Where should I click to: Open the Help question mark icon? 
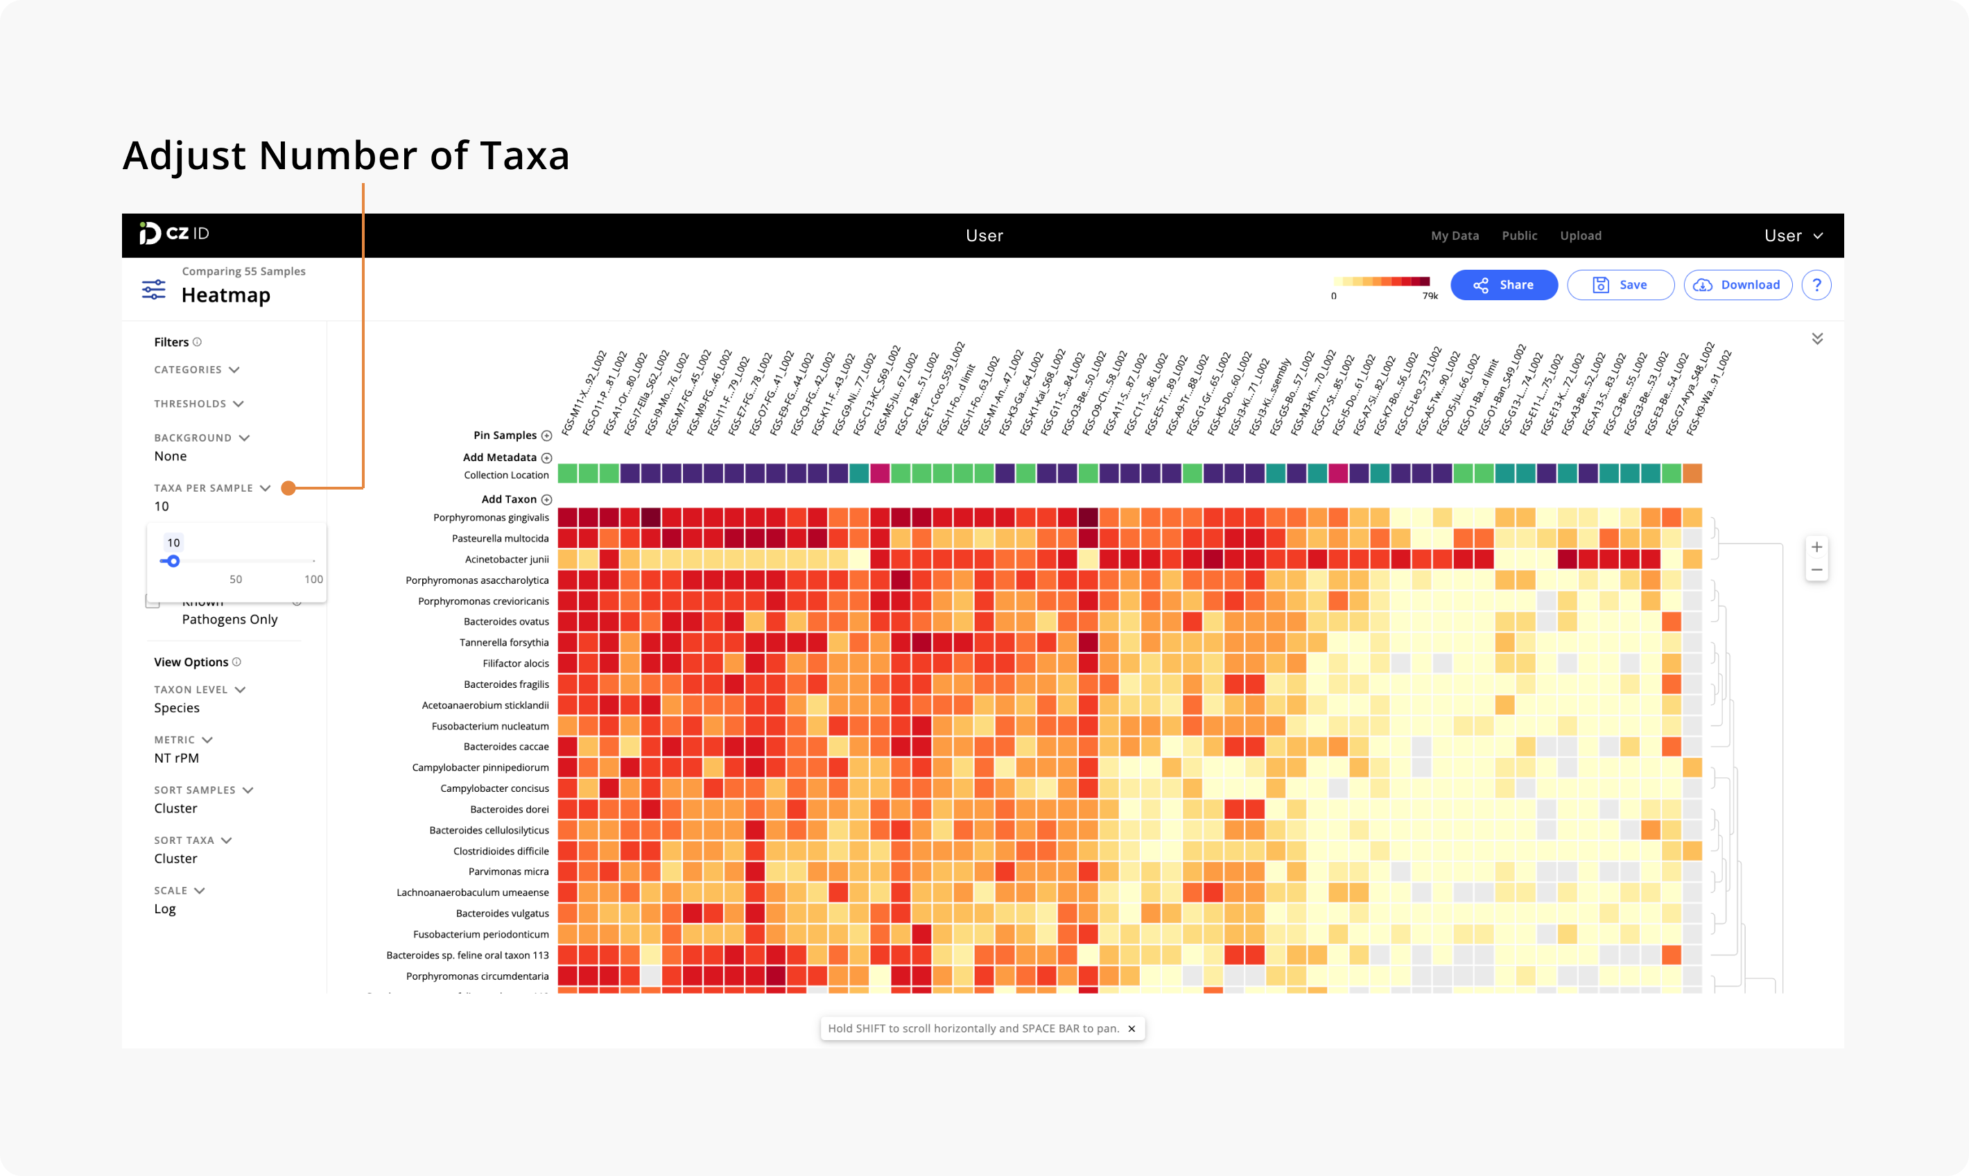point(1817,284)
